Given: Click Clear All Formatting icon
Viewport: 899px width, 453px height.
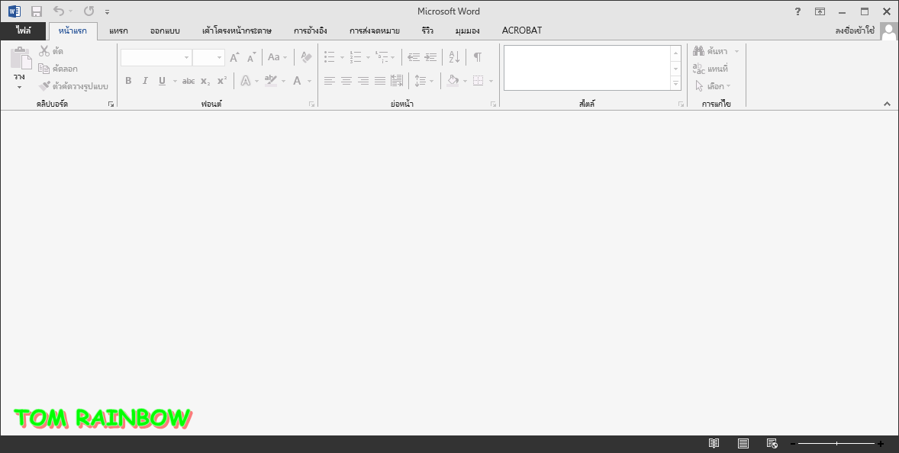Looking at the screenshot, I should tap(306, 57).
